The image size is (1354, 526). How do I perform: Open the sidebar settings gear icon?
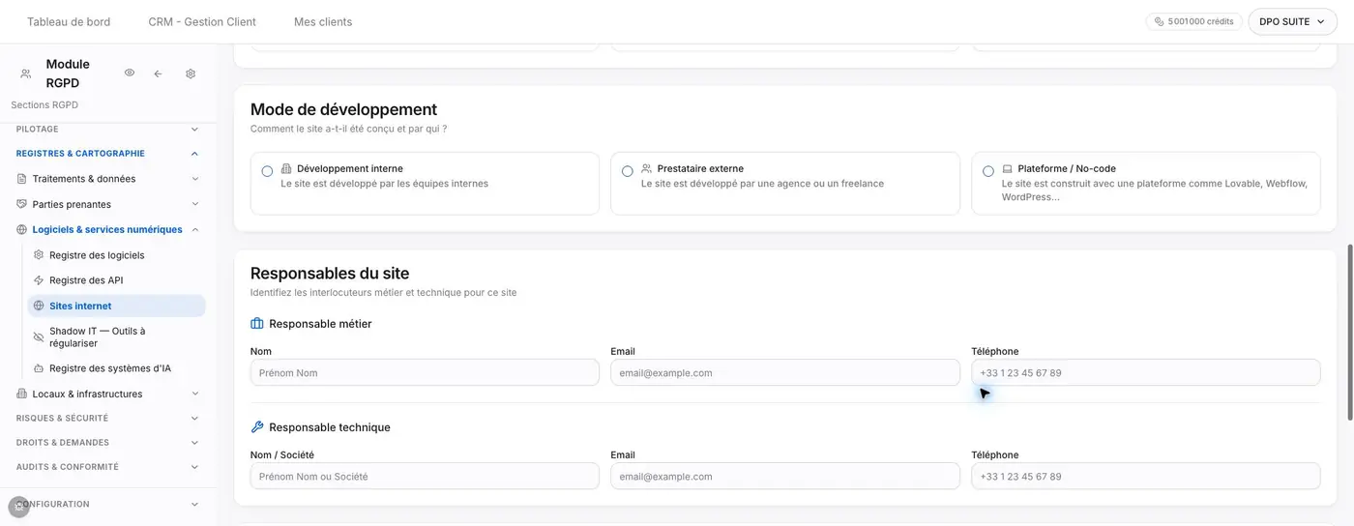tap(191, 73)
